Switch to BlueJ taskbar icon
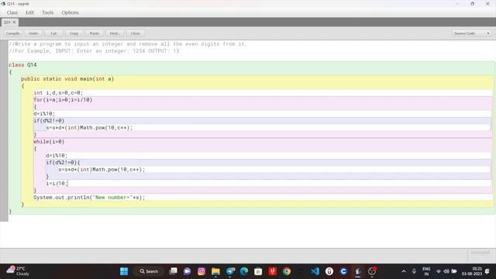The height and width of the screenshot is (279, 496). coord(358,271)
